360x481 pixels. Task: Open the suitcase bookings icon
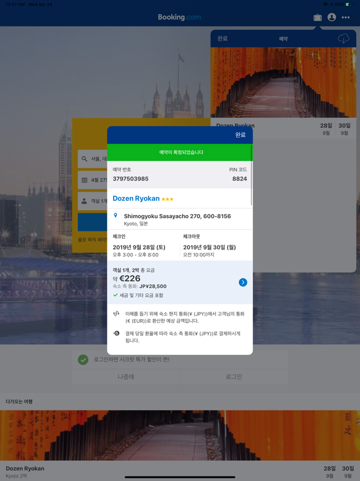click(x=317, y=17)
